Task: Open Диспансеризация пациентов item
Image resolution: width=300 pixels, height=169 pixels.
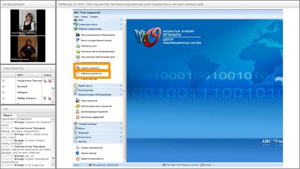Action: click(92, 112)
